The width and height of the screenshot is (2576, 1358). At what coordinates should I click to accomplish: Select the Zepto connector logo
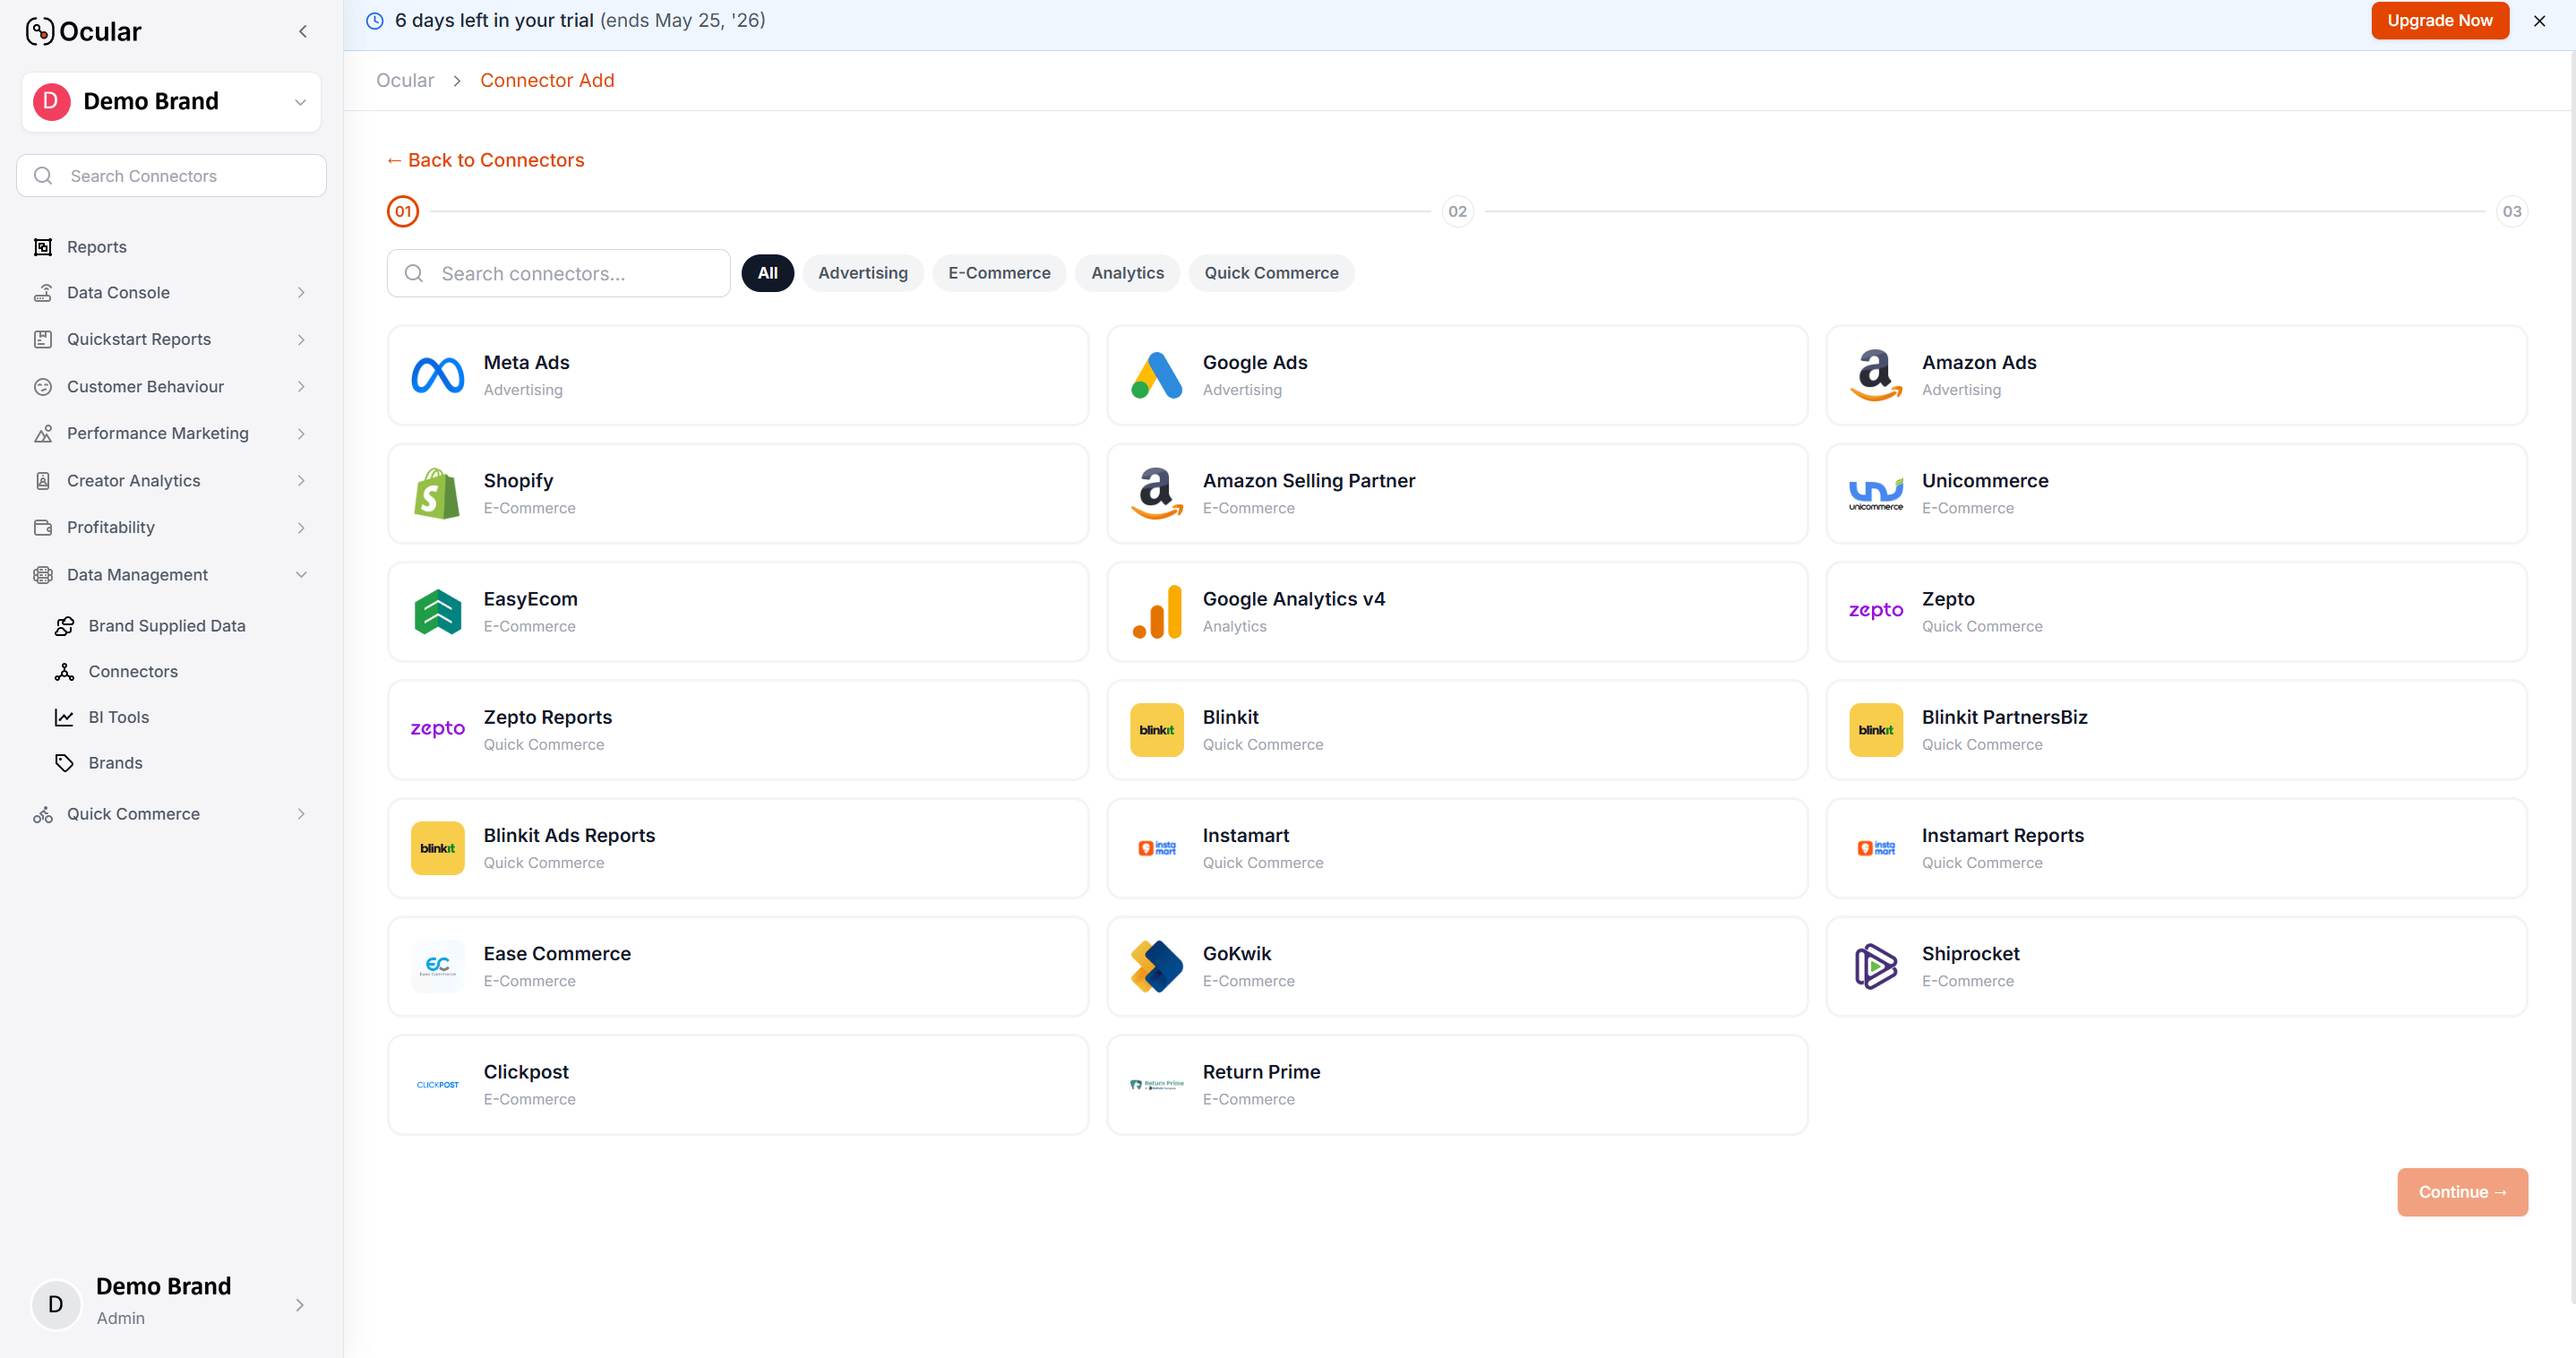click(x=1876, y=610)
